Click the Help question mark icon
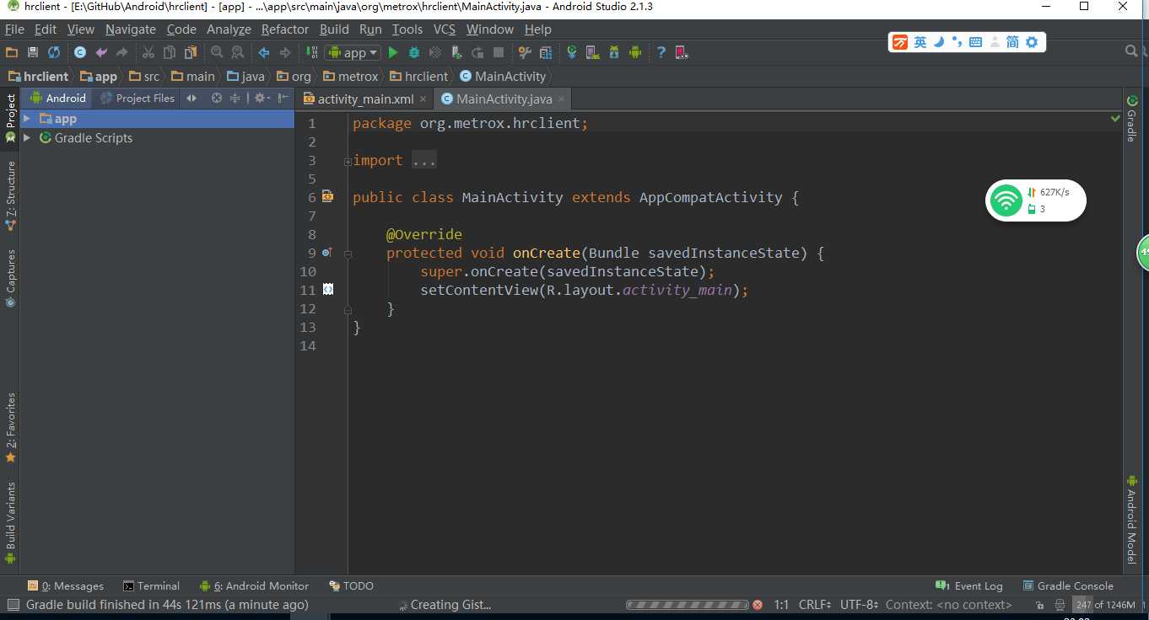The width and height of the screenshot is (1149, 620). (661, 52)
